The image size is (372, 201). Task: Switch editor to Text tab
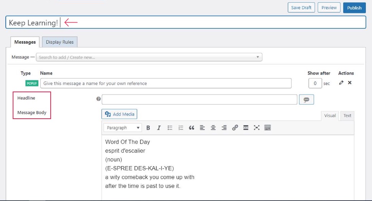[347, 116]
